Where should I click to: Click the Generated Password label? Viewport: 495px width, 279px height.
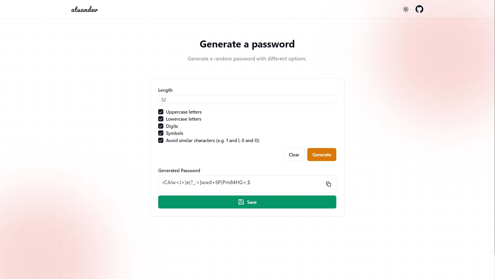[179, 170]
